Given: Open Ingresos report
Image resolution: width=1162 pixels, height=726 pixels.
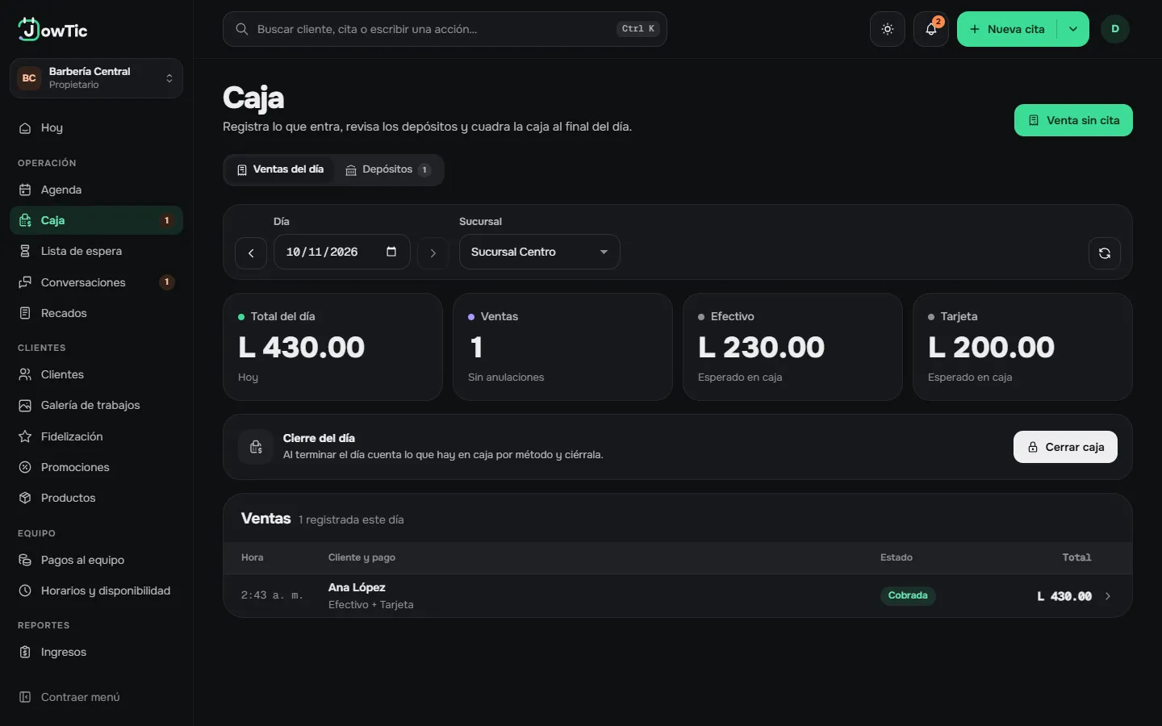Looking at the screenshot, I should coord(96,652).
